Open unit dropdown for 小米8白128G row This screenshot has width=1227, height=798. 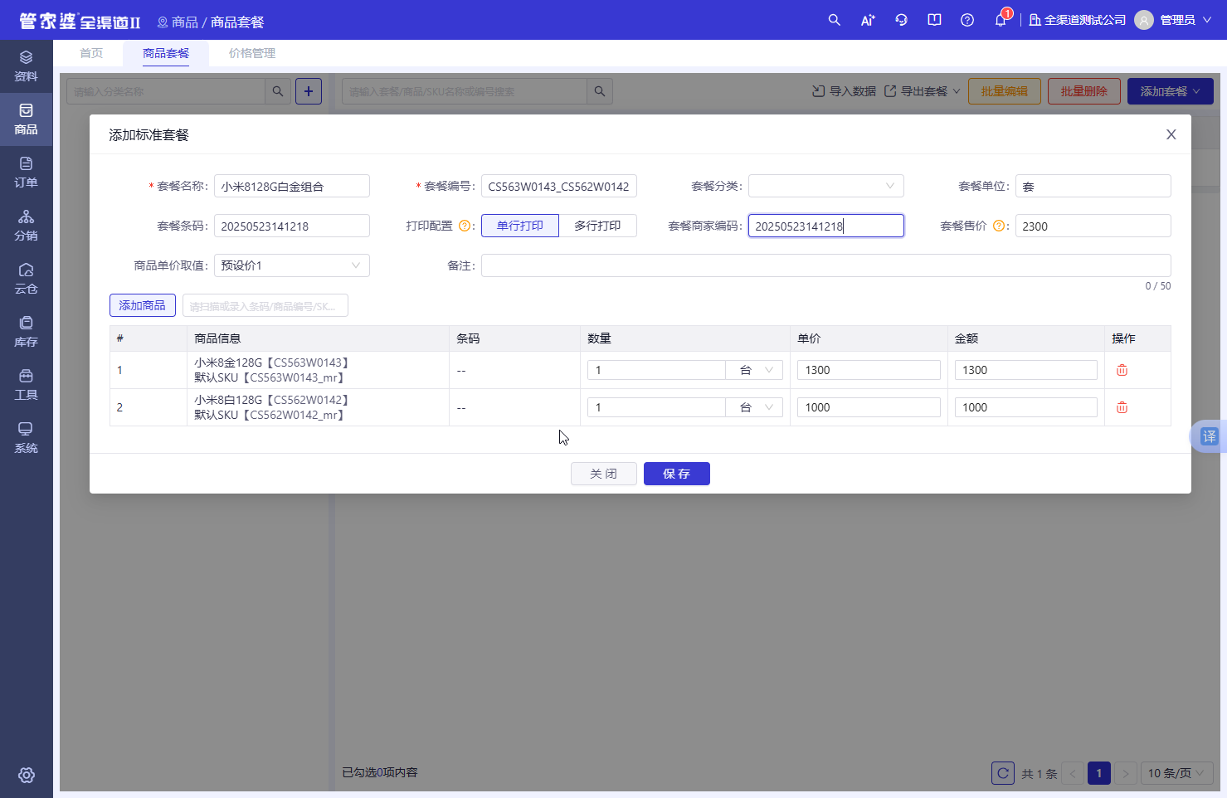[x=755, y=407]
